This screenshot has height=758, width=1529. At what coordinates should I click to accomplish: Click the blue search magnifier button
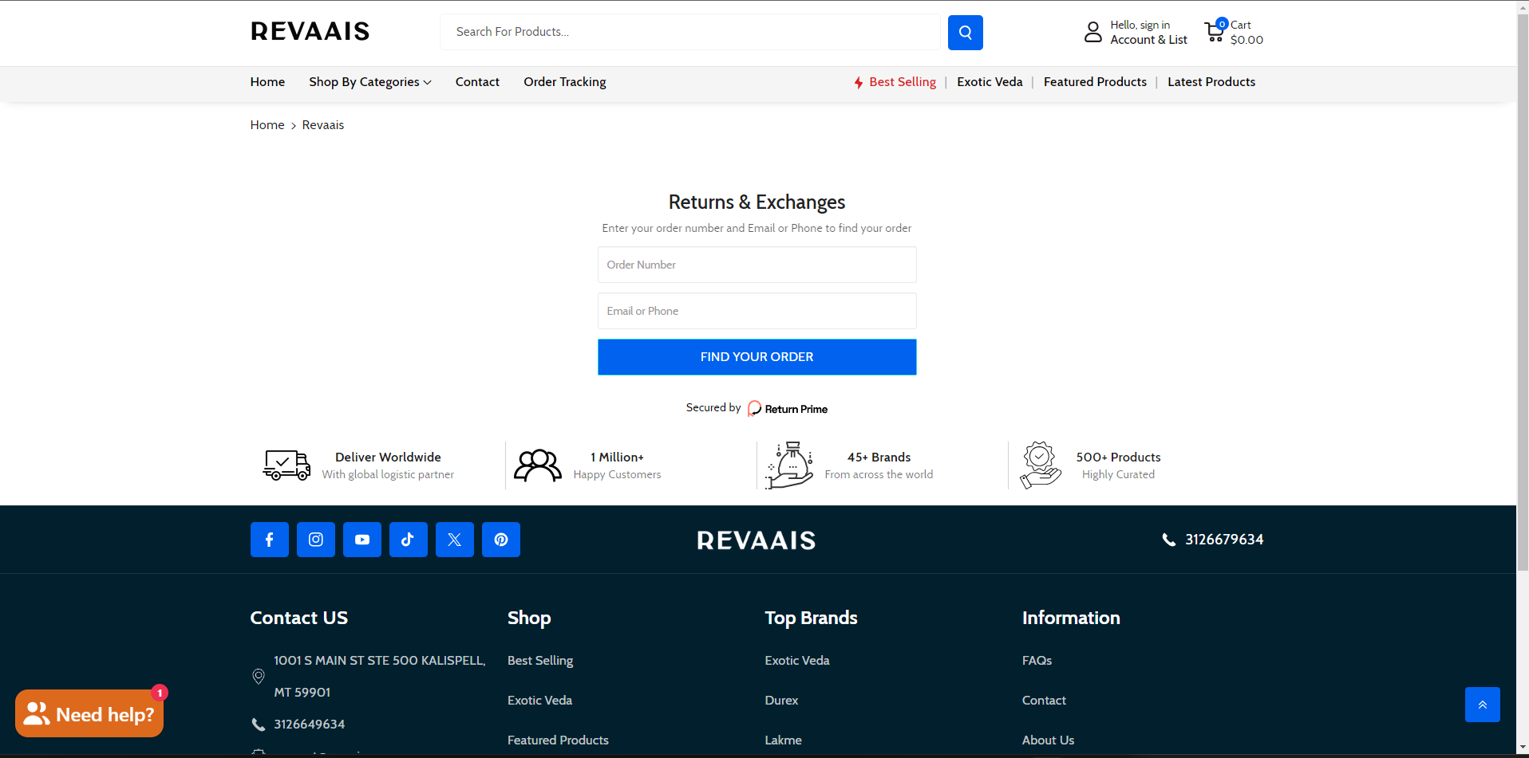click(x=965, y=33)
